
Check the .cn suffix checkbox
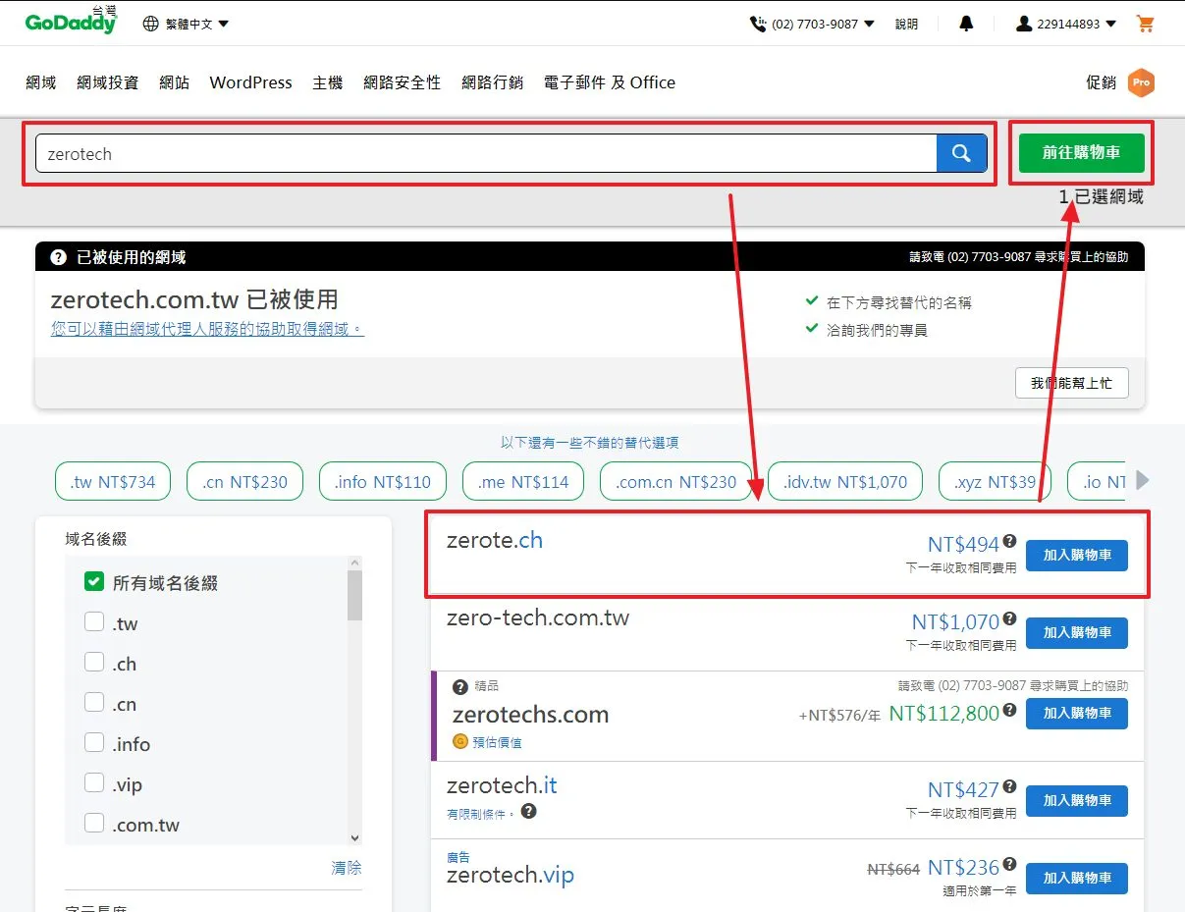tap(94, 703)
